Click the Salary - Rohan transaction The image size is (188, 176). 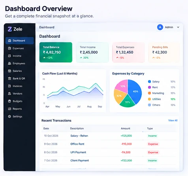79,136
